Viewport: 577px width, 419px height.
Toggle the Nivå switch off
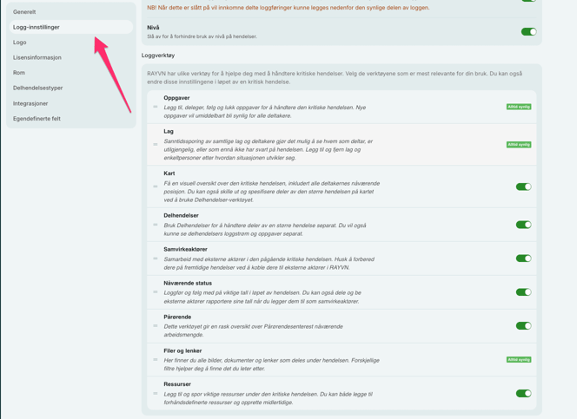(x=527, y=32)
